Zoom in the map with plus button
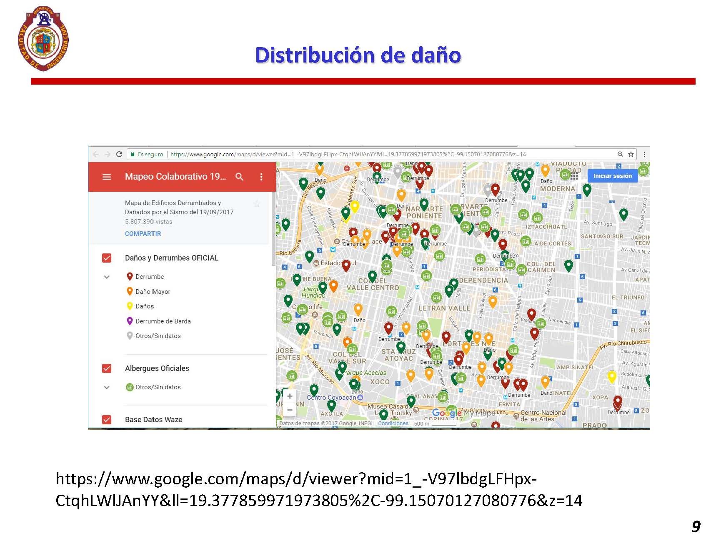The width and height of the screenshot is (721, 541). (290, 396)
